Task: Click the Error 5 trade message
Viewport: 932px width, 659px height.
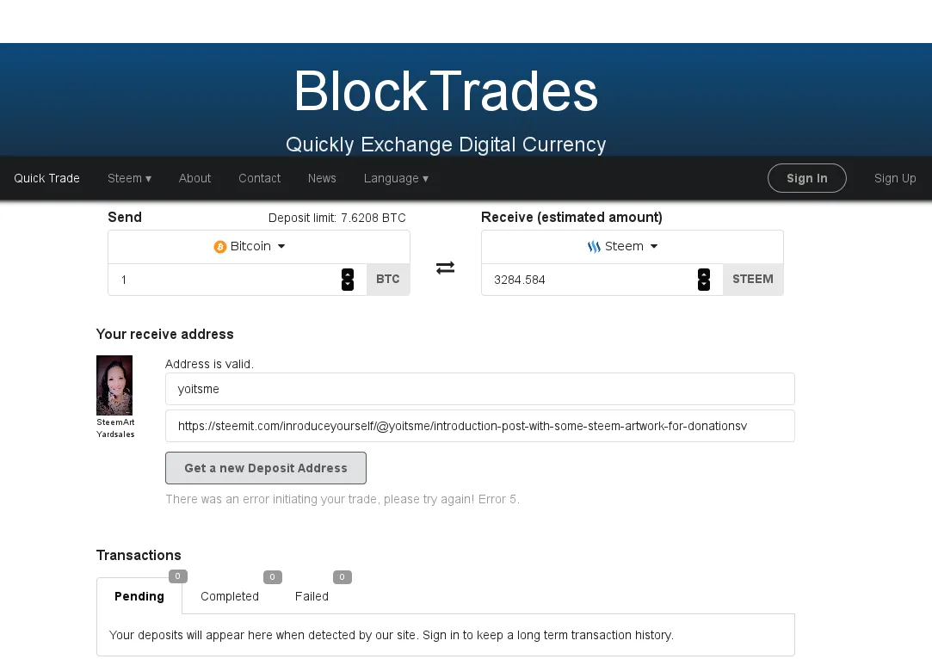Action: click(x=343, y=499)
